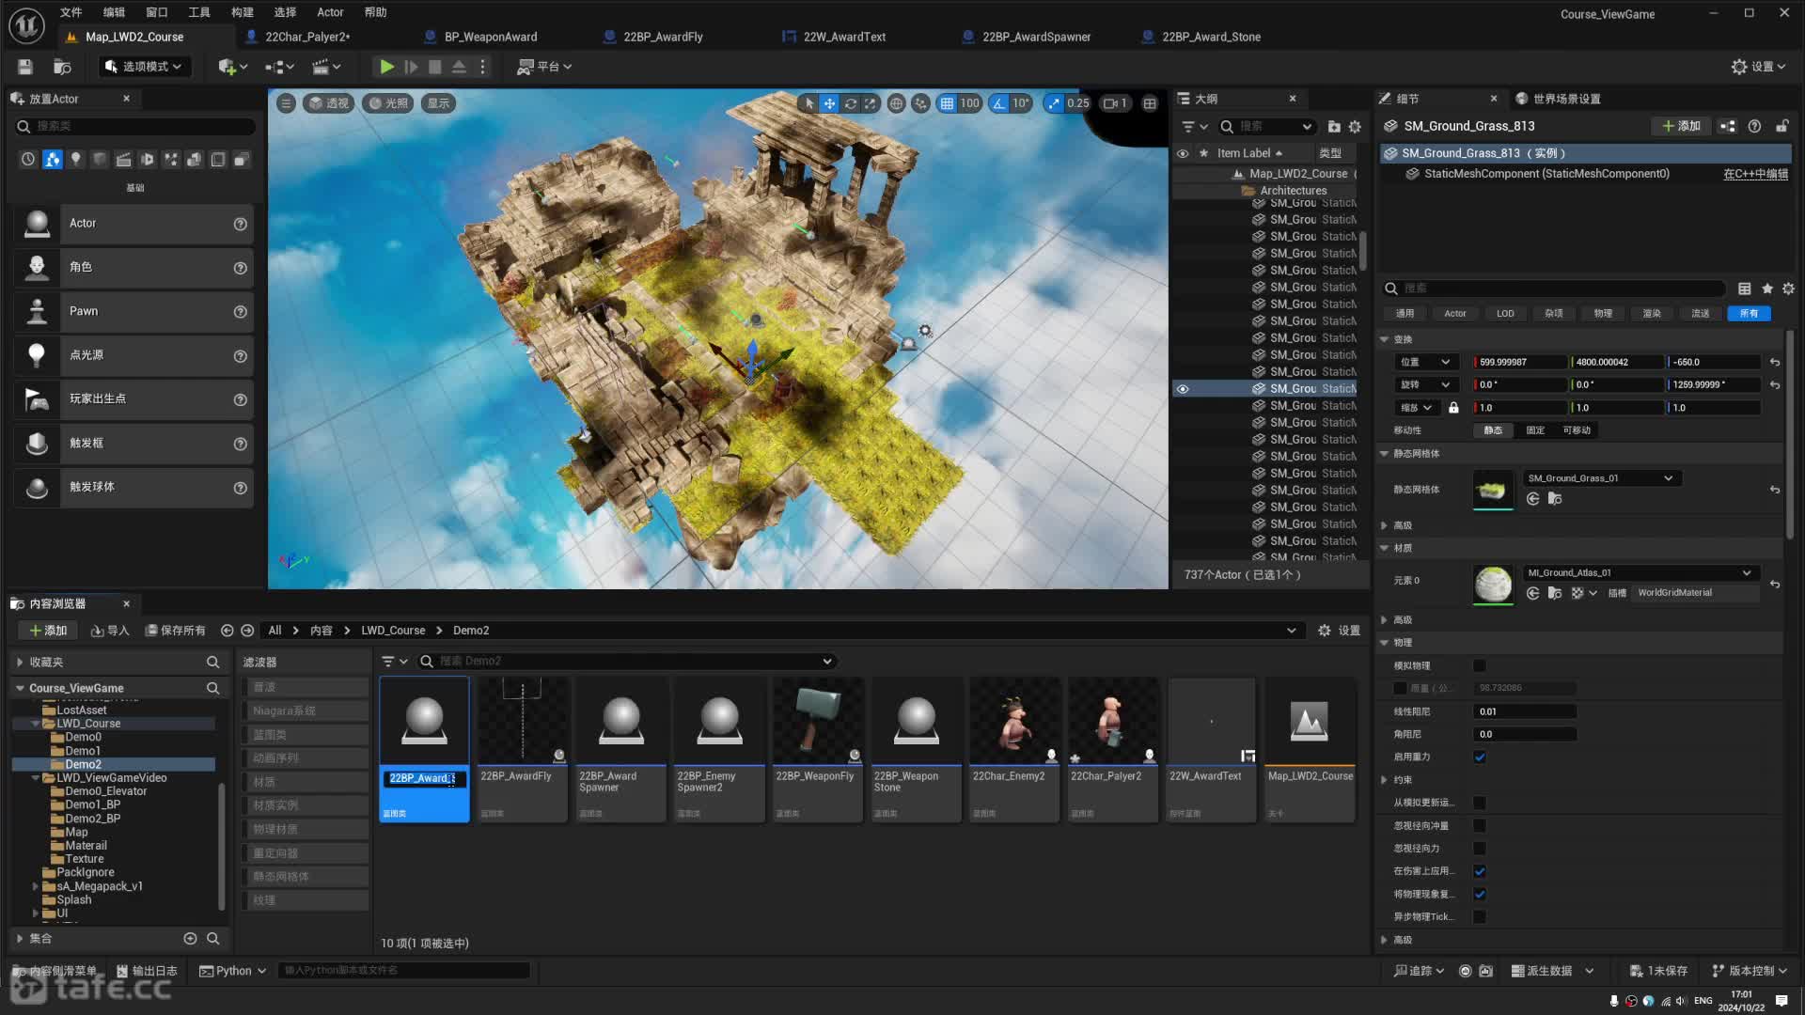Screen dimensions: 1805x1015
Task: Toggle grid snapping in the viewport
Action: click(x=947, y=103)
